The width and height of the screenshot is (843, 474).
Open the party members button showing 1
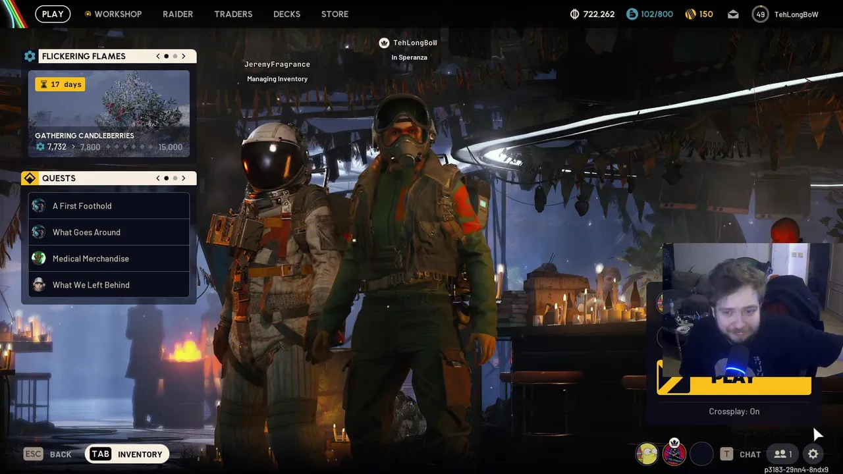(783, 454)
